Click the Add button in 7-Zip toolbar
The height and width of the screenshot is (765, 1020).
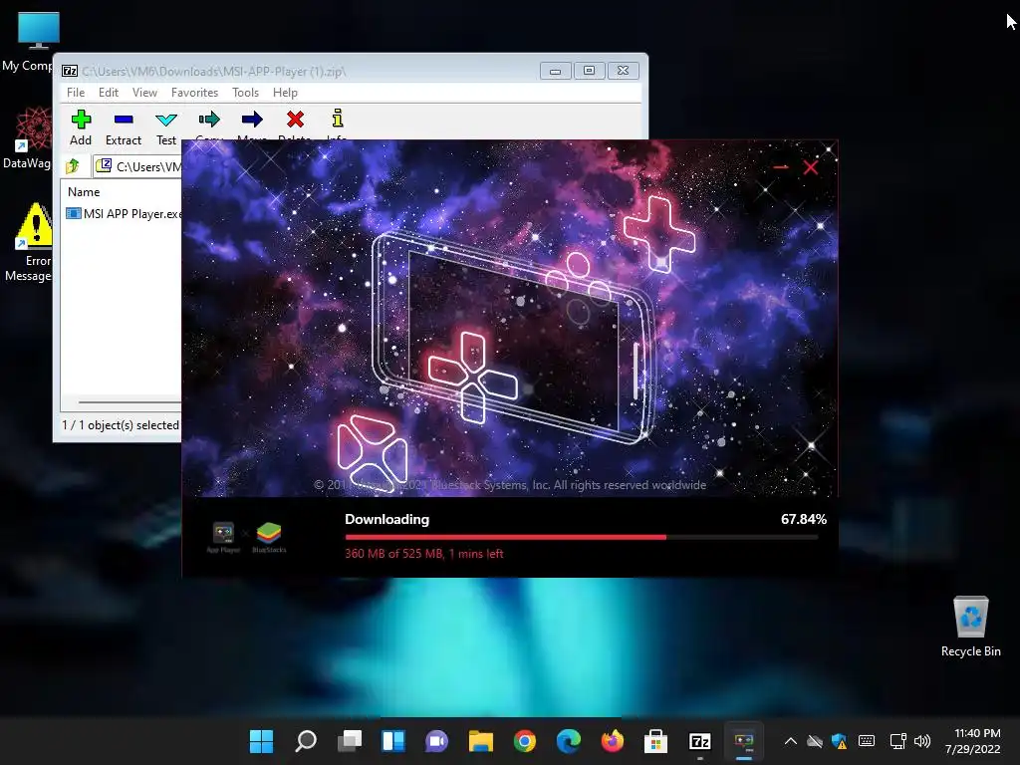pyautogui.click(x=81, y=127)
